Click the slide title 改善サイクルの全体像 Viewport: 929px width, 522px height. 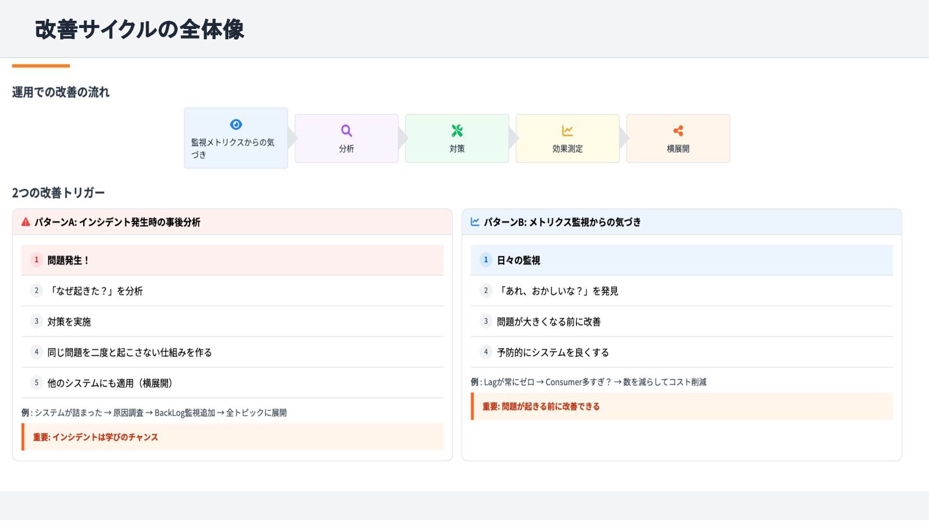click(139, 29)
